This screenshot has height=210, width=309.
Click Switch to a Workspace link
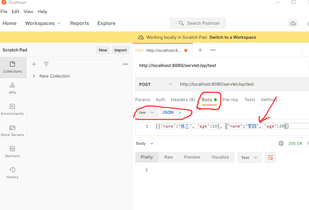click(233, 37)
